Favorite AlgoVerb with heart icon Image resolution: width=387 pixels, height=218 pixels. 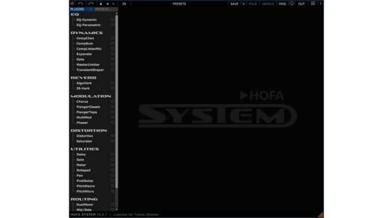click(x=112, y=83)
